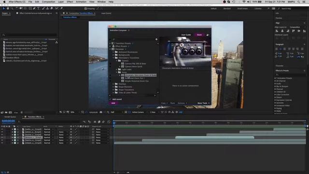This screenshot has height=174, width=309.
Task: Click the Animation Composer preview thumbnail
Action: tap(185, 52)
